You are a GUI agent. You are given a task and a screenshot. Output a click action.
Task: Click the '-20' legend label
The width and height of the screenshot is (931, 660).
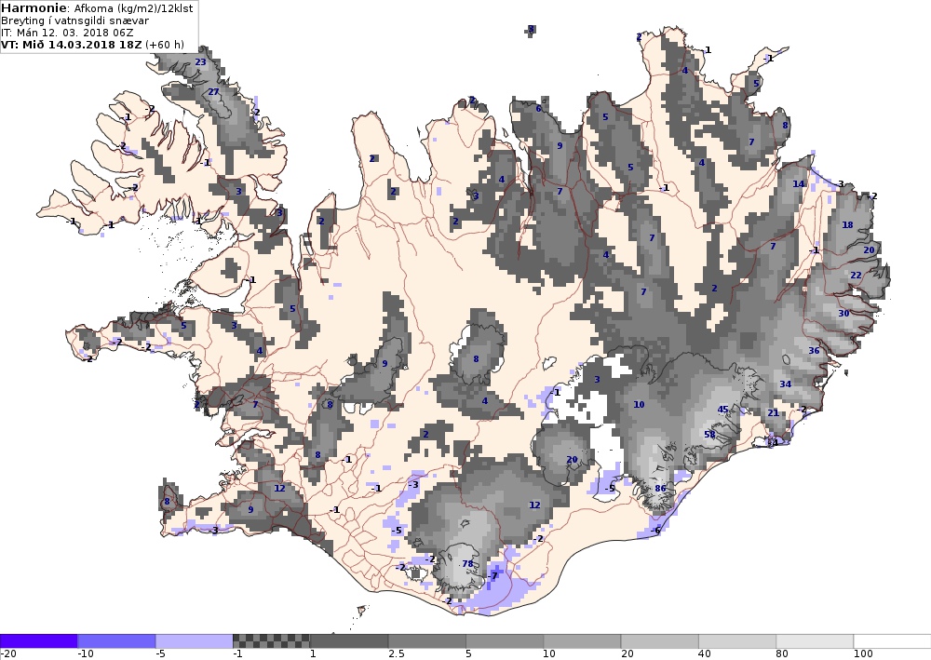pos(8,654)
